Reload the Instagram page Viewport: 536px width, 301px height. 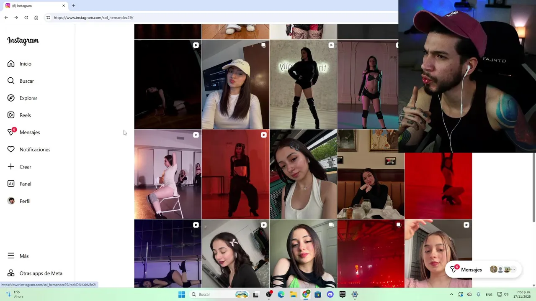(26, 18)
